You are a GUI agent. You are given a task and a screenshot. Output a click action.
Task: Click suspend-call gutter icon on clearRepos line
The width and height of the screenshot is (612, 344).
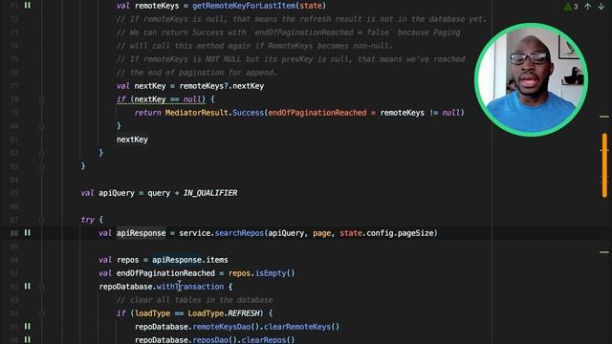coord(28,340)
